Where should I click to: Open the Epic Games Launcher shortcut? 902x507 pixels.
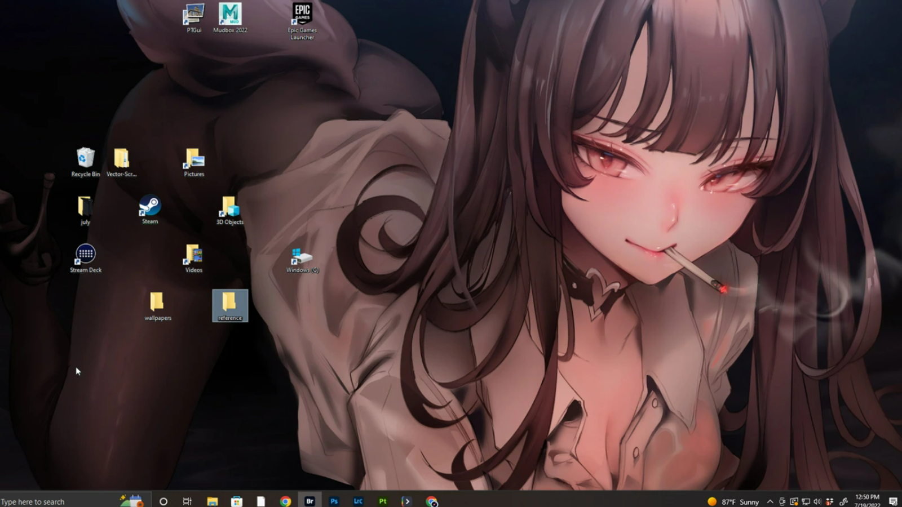pyautogui.click(x=302, y=21)
